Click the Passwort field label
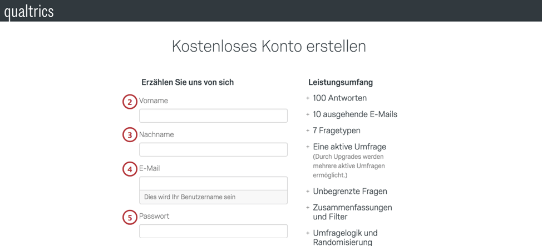Screen dimensions: 542x246 pos(154,217)
